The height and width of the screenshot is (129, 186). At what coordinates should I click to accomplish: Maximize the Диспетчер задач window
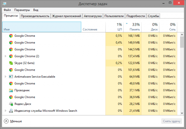170,3
